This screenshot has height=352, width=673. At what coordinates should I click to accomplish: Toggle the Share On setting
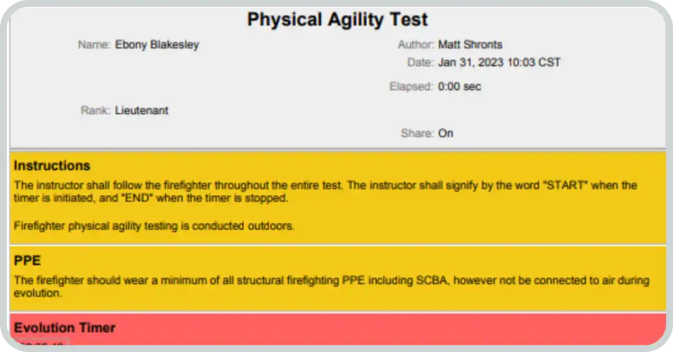[x=445, y=133]
